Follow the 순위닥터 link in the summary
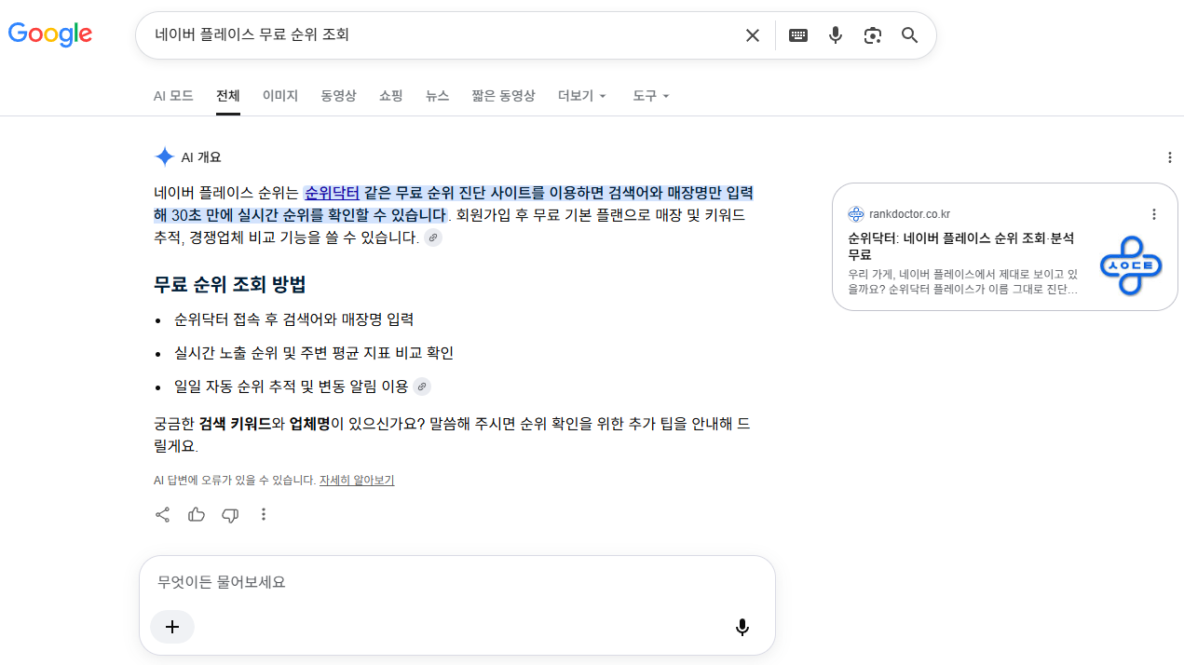The height and width of the screenshot is (665, 1184). [x=332, y=194]
